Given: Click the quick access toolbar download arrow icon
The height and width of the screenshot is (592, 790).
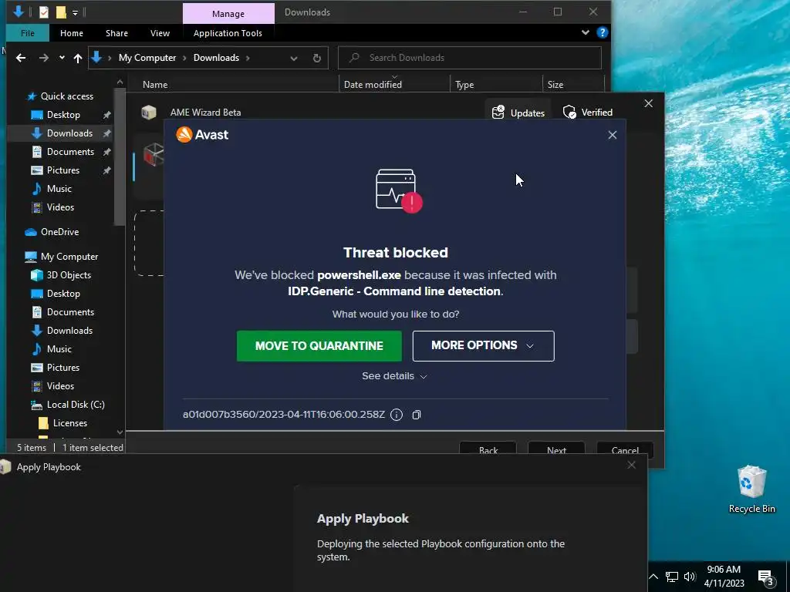Looking at the screenshot, I should [19, 12].
